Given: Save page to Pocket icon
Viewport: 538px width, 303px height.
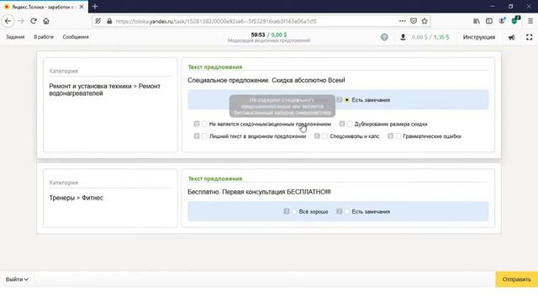Looking at the screenshot, I should pyautogui.click(x=414, y=21).
